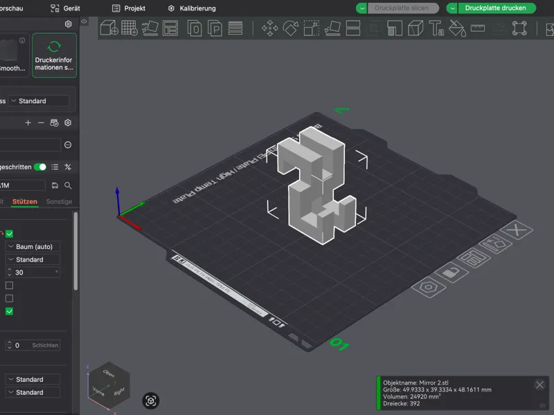Viewport: 554px width, 415px height.
Task: Click the process preset name field ending in 1M
Action: coord(22,185)
